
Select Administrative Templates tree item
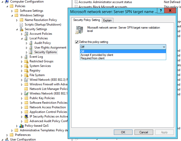click(x=44, y=130)
